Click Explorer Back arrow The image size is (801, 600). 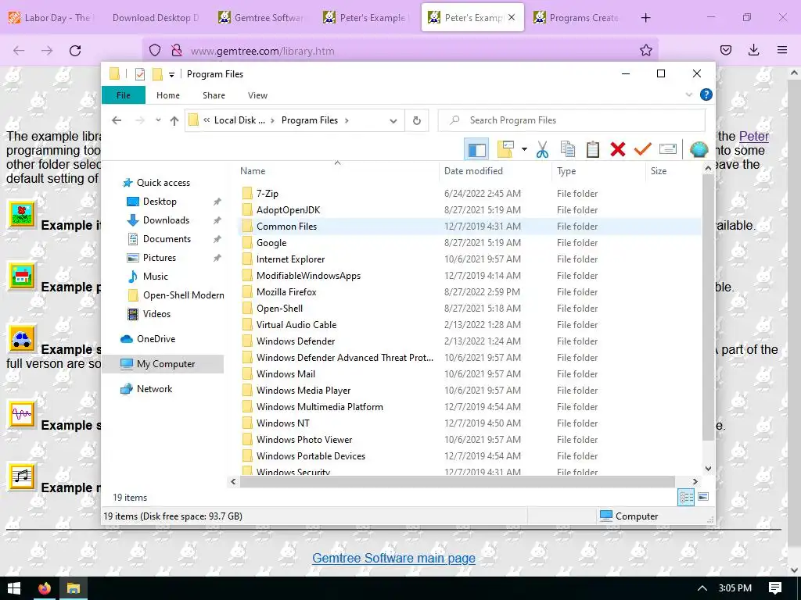(x=117, y=120)
